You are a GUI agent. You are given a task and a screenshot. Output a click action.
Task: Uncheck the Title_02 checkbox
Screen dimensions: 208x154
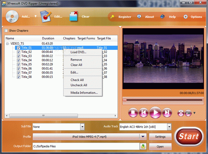coord(19,52)
